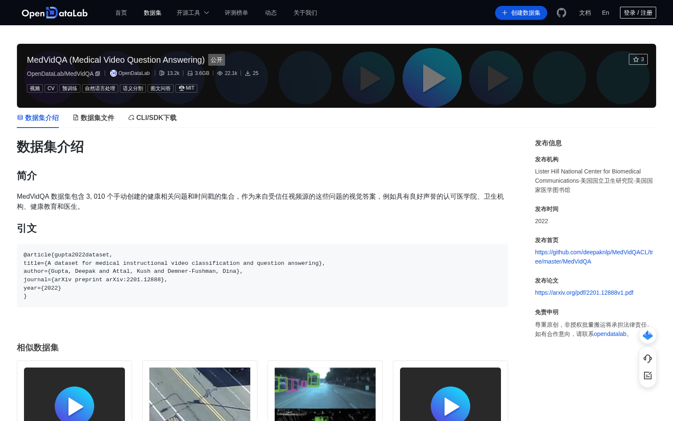
Task: Open the headset customer support icon
Action: [x=648, y=359]
